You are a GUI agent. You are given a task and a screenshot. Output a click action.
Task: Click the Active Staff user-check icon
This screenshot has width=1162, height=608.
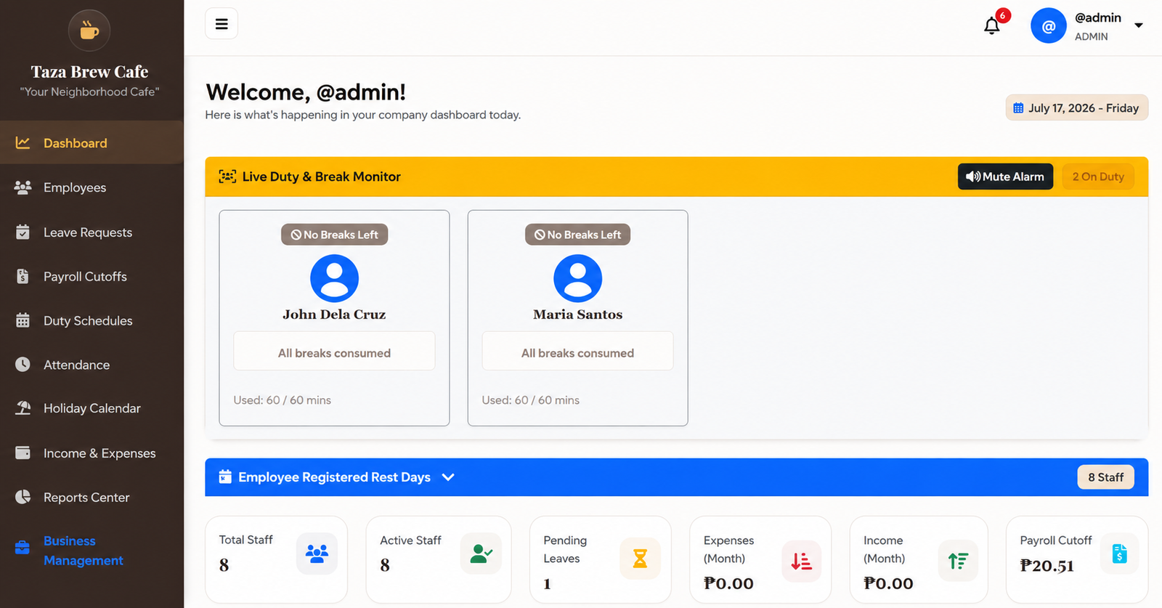(481, 554)
